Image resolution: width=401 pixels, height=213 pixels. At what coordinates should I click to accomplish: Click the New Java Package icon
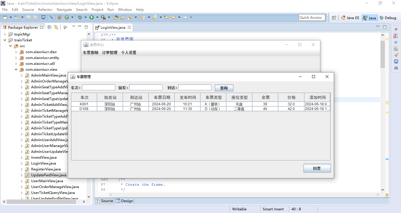(60, 18)
